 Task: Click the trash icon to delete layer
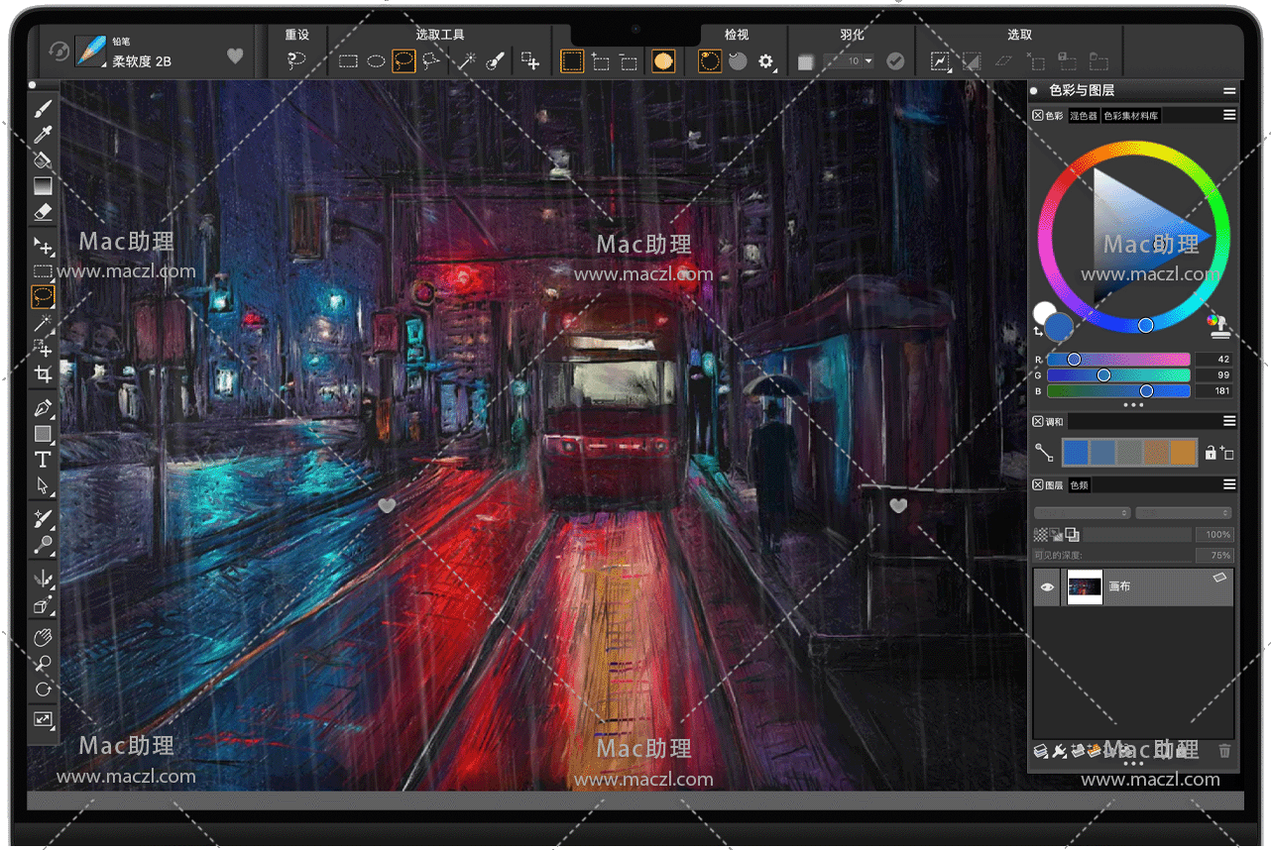1224,751
